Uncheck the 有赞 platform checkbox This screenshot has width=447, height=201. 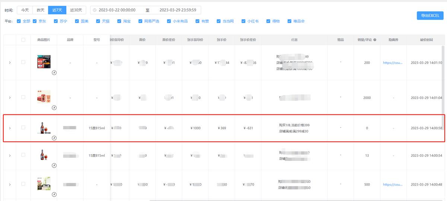tap(198, 21)
